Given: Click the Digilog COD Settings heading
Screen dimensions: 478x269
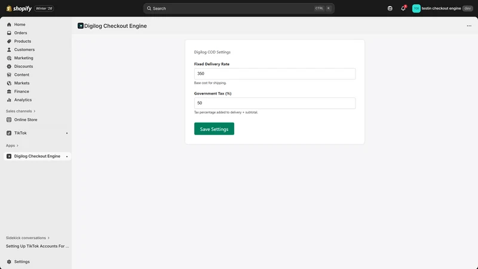Looking at the screenshot, I should [212, 52].
